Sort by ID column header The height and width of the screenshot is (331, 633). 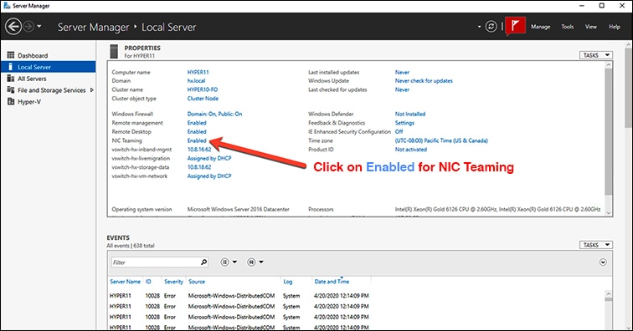[x=148, y=282]
